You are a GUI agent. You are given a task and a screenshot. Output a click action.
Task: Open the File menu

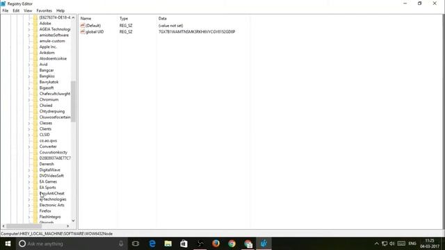[6, 10]
